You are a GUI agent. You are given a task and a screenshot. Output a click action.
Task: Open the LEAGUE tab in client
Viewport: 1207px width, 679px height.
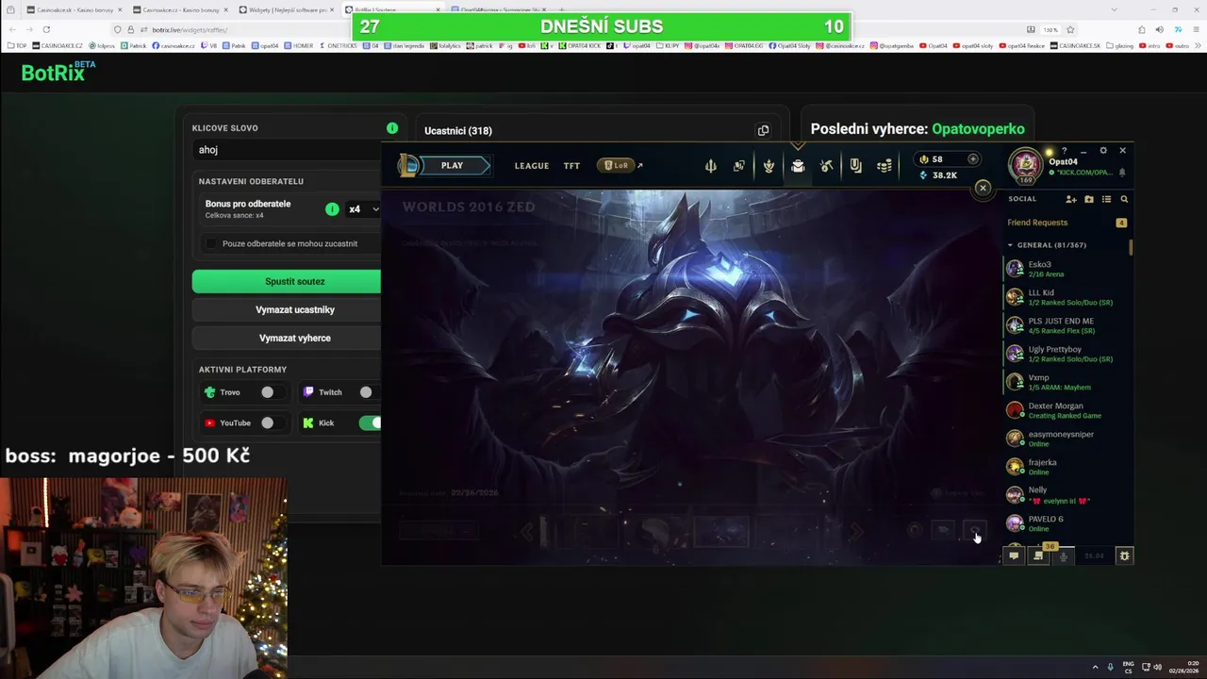point(532,166)
